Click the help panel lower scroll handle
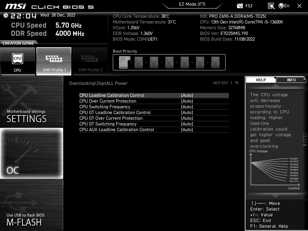Screen dimensions: 308x231 pos(276,196)
